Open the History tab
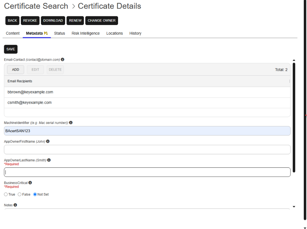307x229 pixels. point(135,33)
